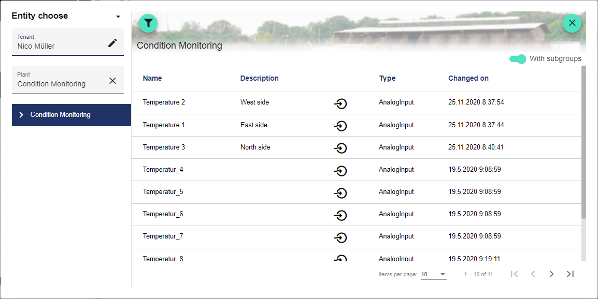Image resolution: width=598 pixels, height=299 pixels.
Task: Open the Items per page dropdown
Action: coord(433,274)
